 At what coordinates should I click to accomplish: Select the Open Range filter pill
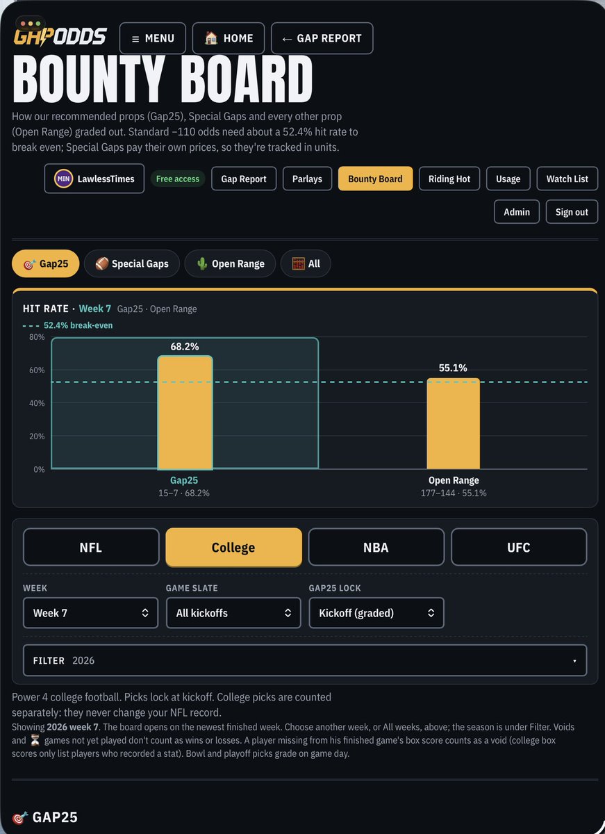tap(230, 263)
